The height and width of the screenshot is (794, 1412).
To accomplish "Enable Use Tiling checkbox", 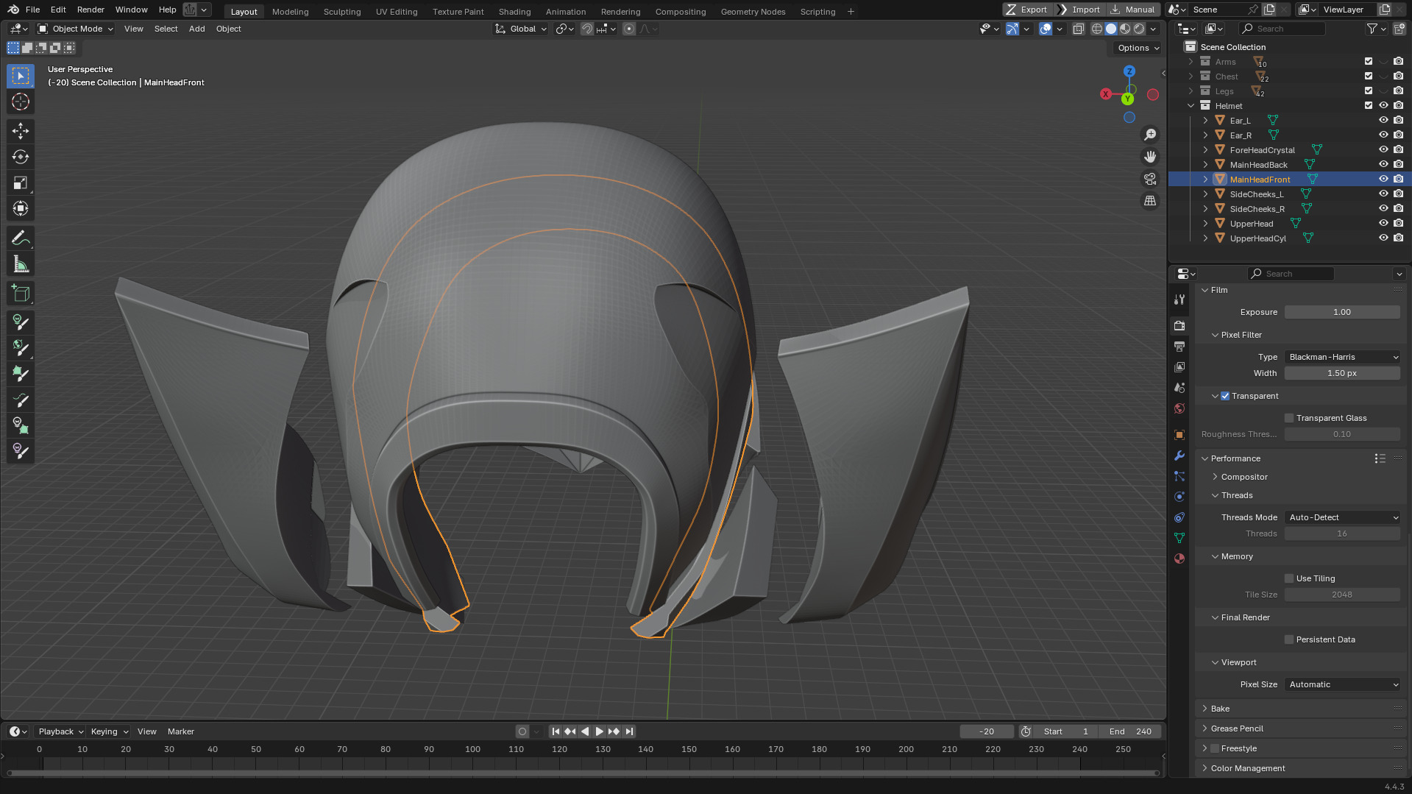I will coord(1289,578).
